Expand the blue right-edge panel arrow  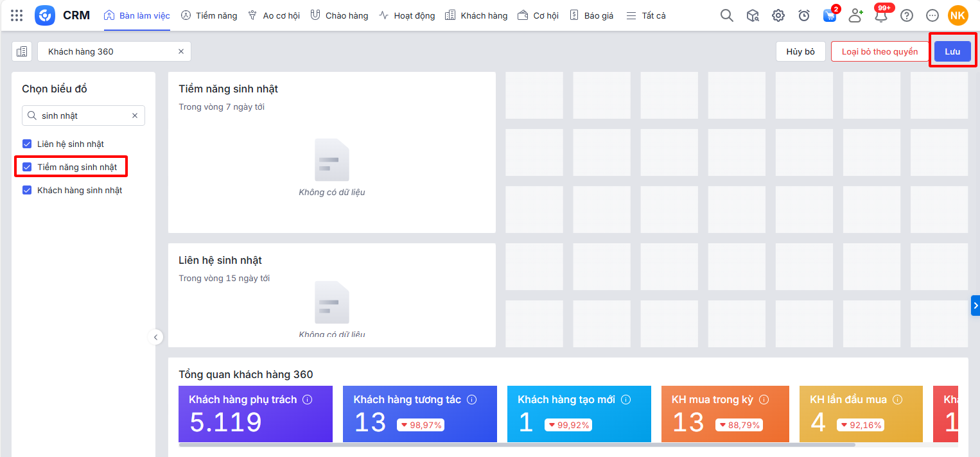975,306
